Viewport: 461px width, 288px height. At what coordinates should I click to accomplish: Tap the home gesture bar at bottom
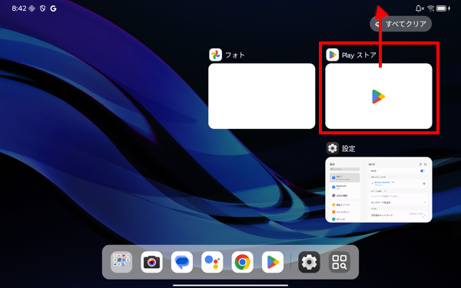point(230,285)
